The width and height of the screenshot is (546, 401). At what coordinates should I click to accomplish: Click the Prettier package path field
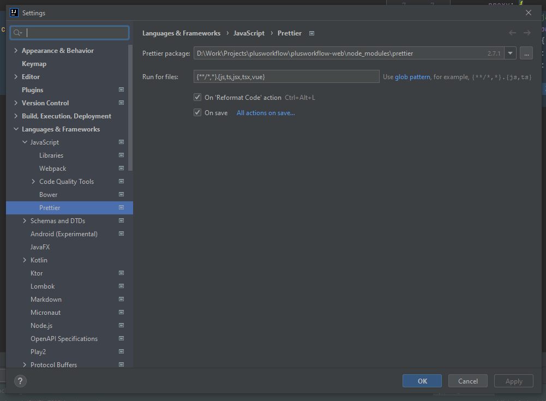(x=349, y=53)
